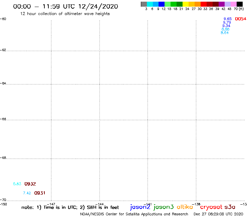This screenshot has height=217, width=247.
Task: Click the -62 latitude axis label
Action: (3, 50)
